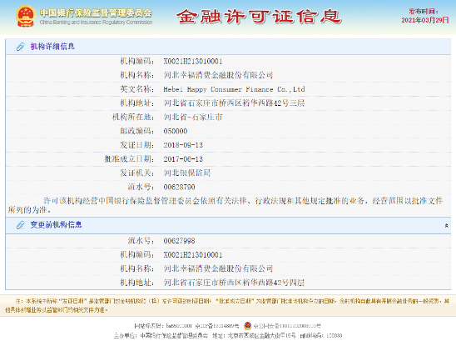This screenshot has width=456, height=346.
Task: Click the previous address ending in 42号四层
Action: coord(234,283)
